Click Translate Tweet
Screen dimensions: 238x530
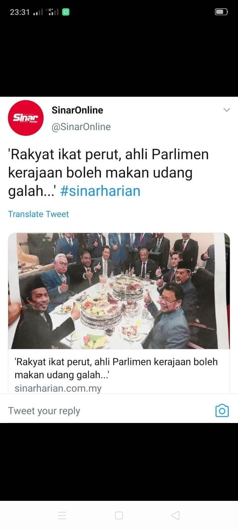pyautogui.click(x=38, y=214)
